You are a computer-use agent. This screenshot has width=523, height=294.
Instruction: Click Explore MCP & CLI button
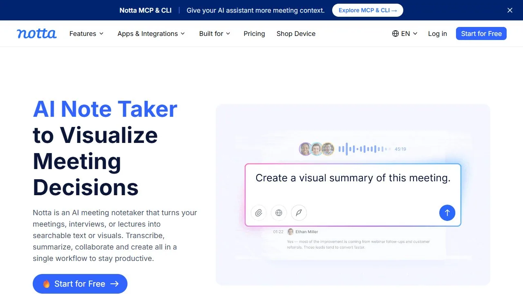(368, 10)
